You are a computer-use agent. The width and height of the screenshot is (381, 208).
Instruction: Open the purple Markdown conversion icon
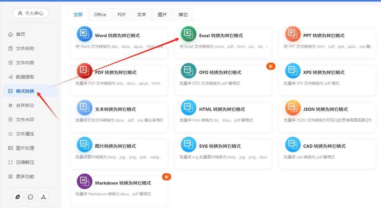[x=84, y=181]
